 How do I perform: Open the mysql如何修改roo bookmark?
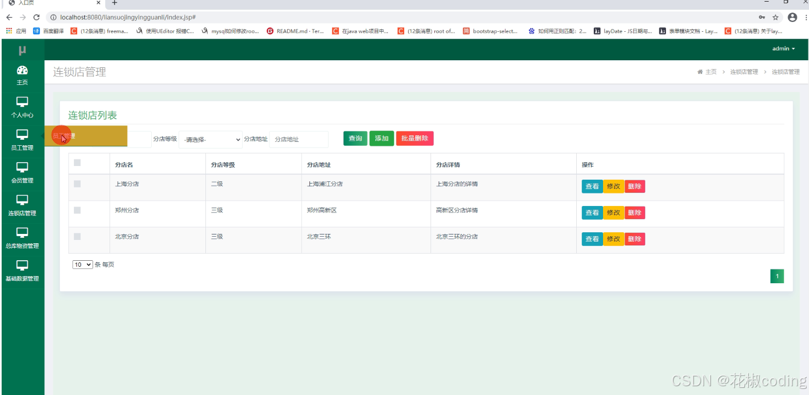tap(230, 31)
